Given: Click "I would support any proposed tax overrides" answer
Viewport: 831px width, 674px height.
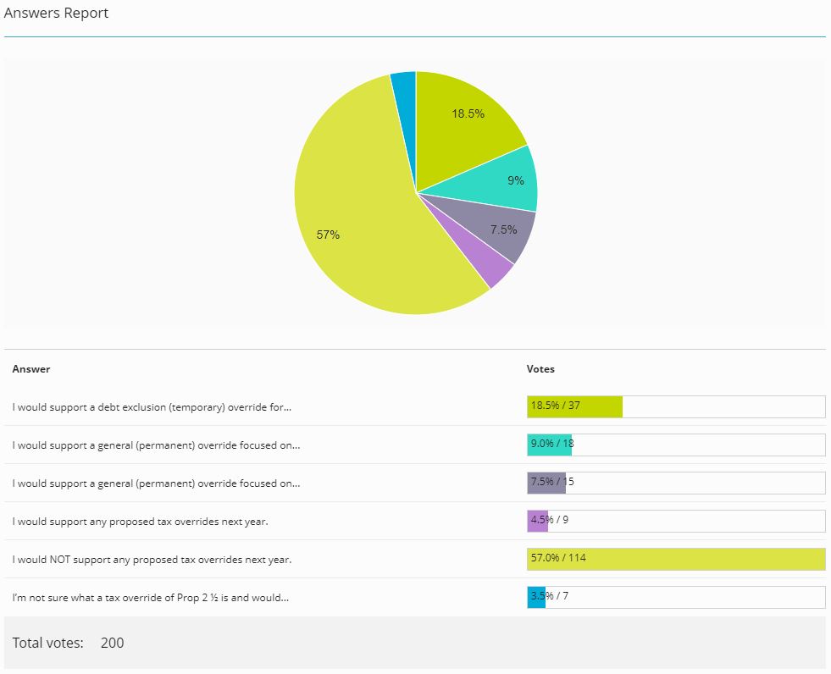Looking at the screenshot, I should tap(140, 522).
